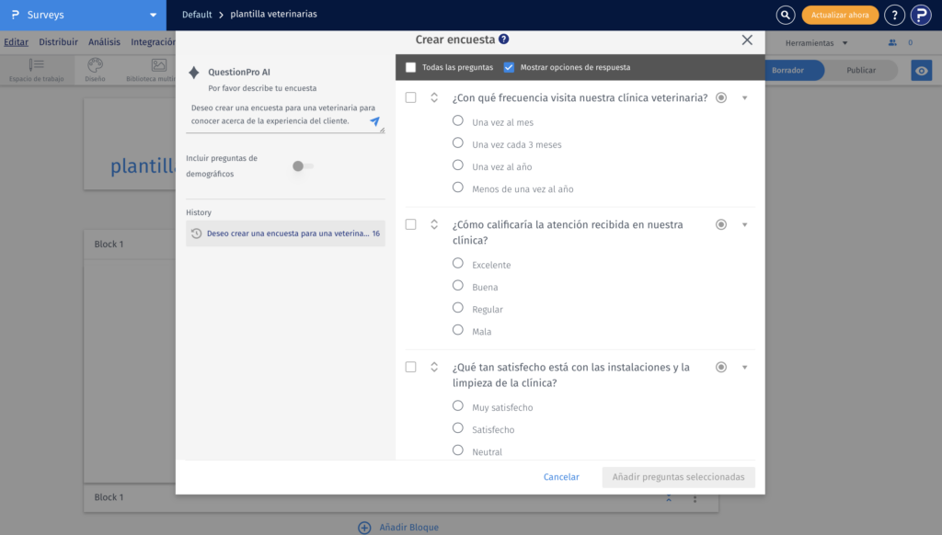The width and height of the screenshot is (942, 535).
Task: Open the help question mark in header
Action: pyautogui.click(x=894, y=15)
